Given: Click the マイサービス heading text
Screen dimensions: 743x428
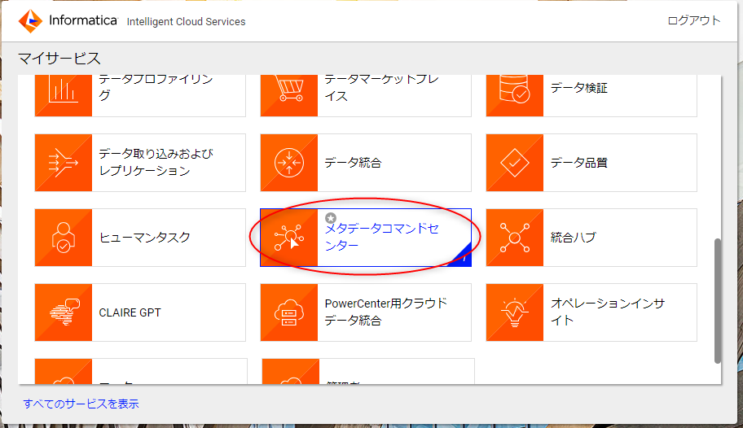Looking at the screenshot, I should pos(59,59).
